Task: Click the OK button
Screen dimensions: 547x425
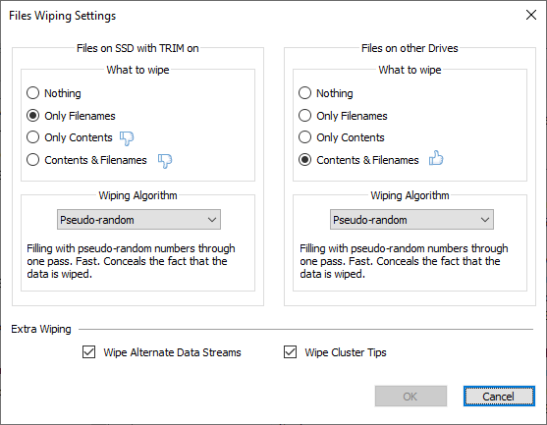Action: point(410,397)
